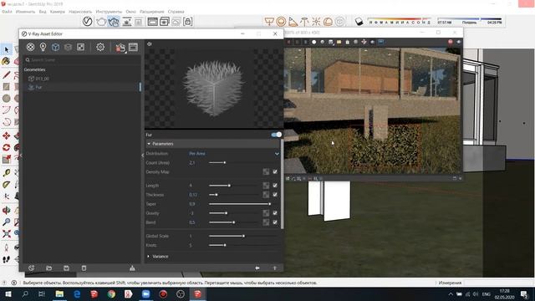
Task: Open the Справка menu
Action: click(176, 12)
